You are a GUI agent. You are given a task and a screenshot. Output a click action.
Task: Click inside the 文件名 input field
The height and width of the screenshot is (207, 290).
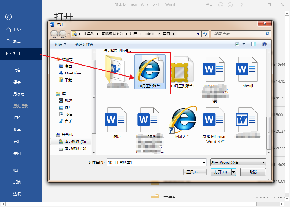point(155,162)
